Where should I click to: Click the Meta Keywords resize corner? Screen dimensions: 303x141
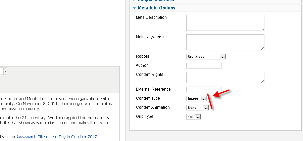point(262,48)
